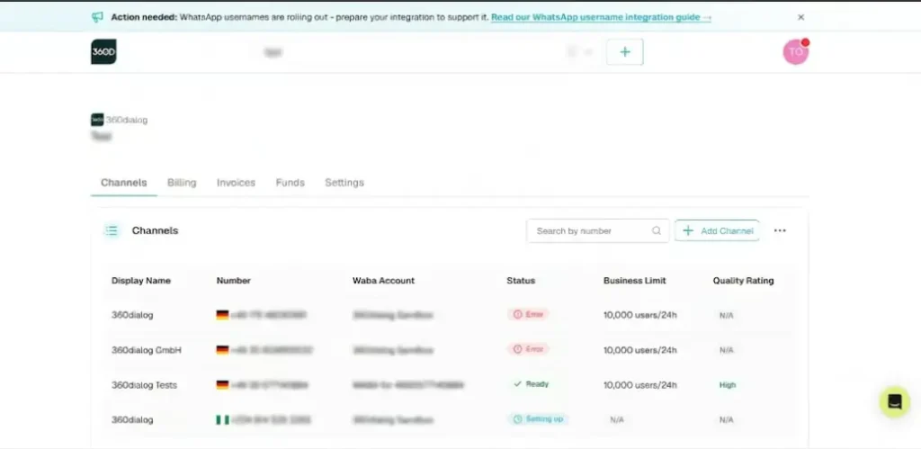Click the Setting up status badge

pyautogui.click(x=538, y=419)
